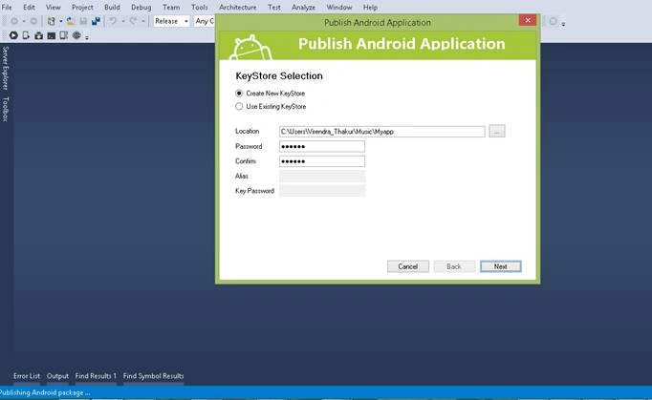This screenshot has height=400, width=652.
Task: Open the Android emulator manager icon
Action: pyautogui.click(x=64, y=35)
